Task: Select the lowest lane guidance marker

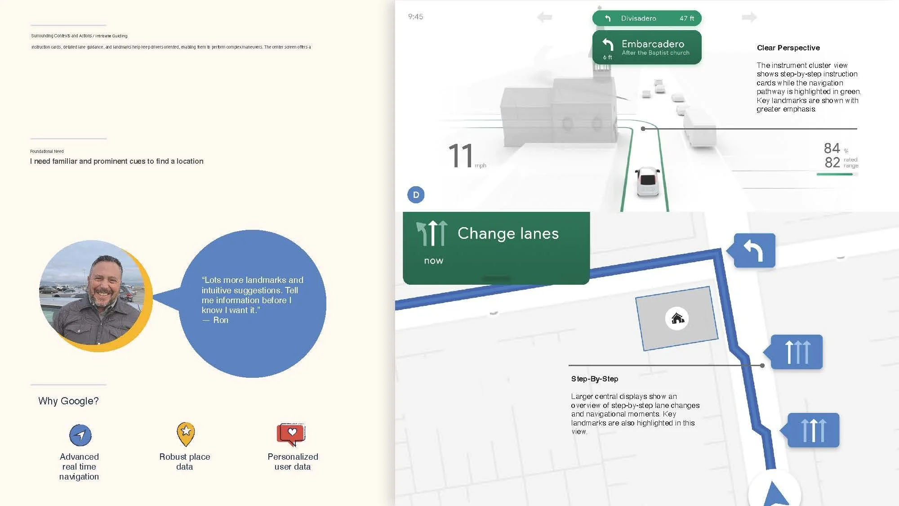Action: coord(813,430)
